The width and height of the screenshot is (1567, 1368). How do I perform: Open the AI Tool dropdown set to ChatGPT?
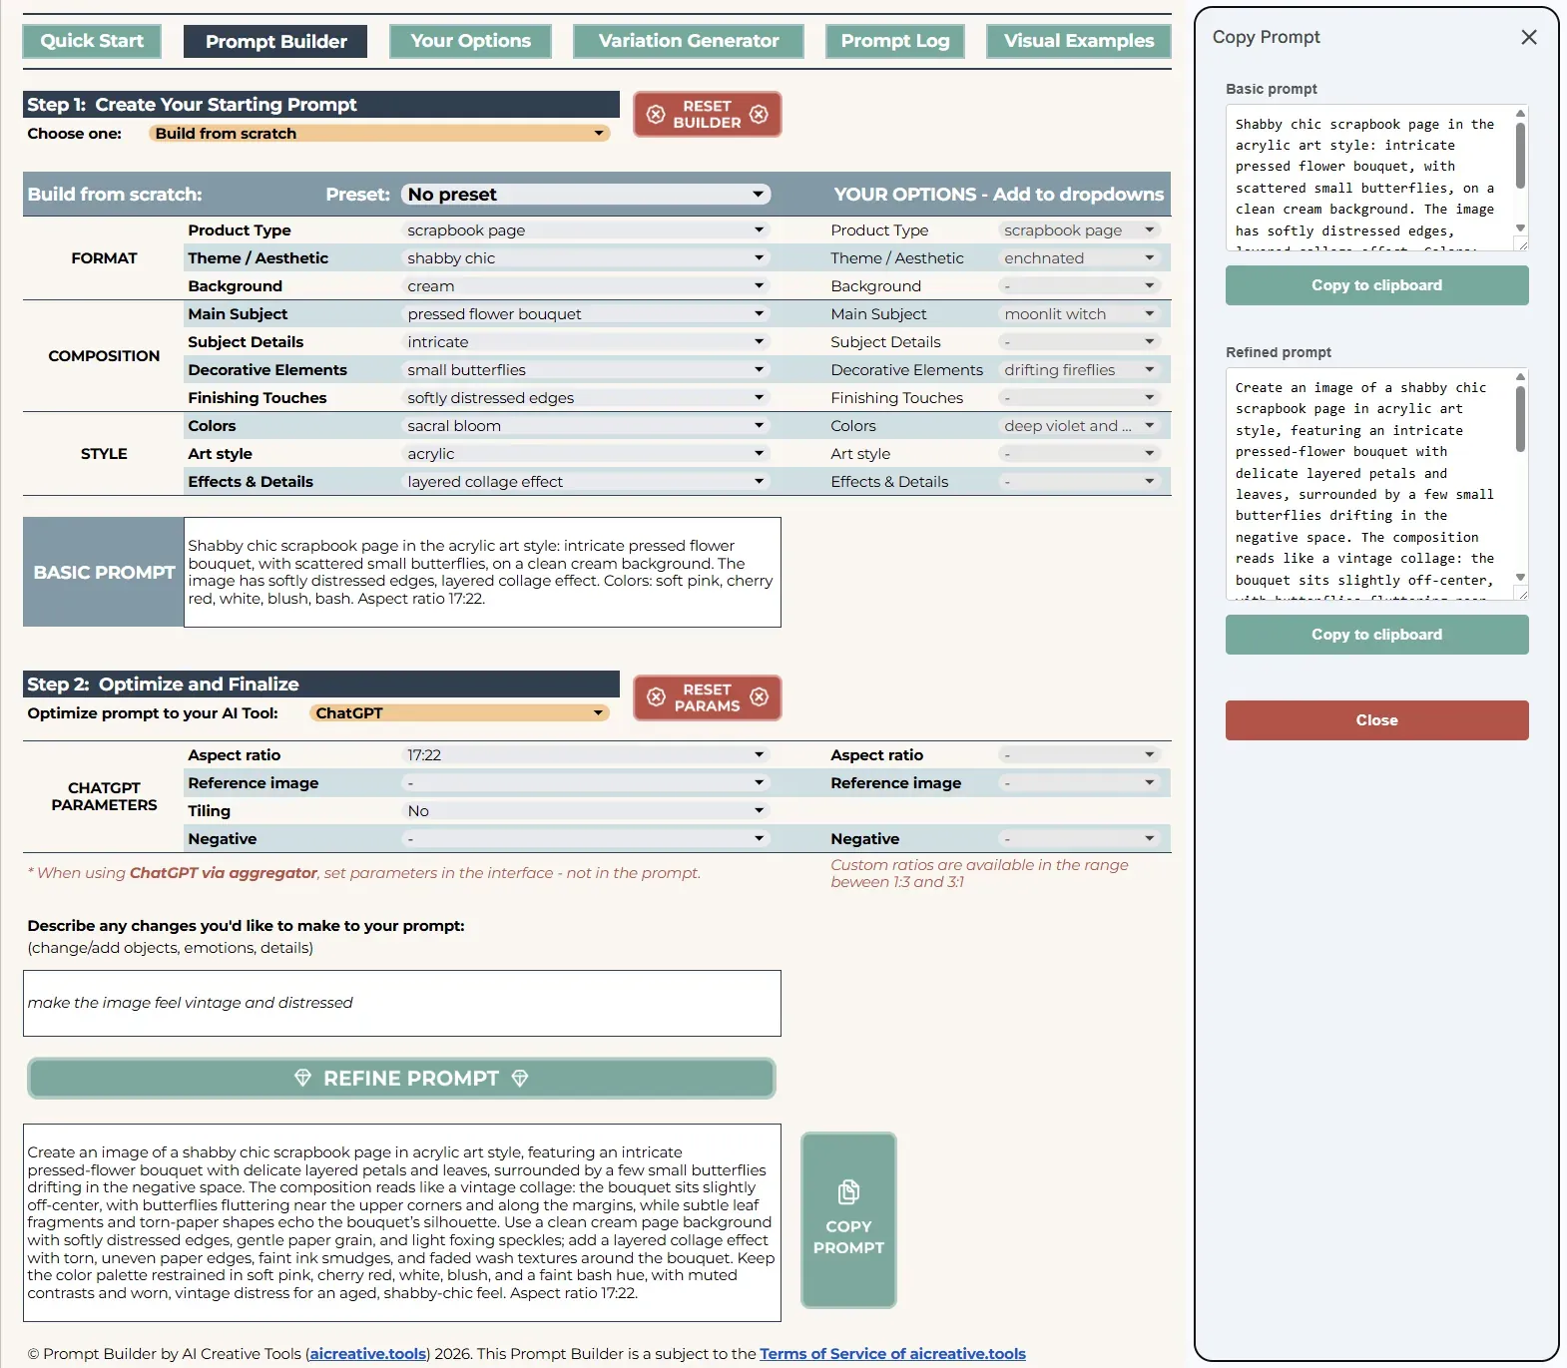[459, 713]
